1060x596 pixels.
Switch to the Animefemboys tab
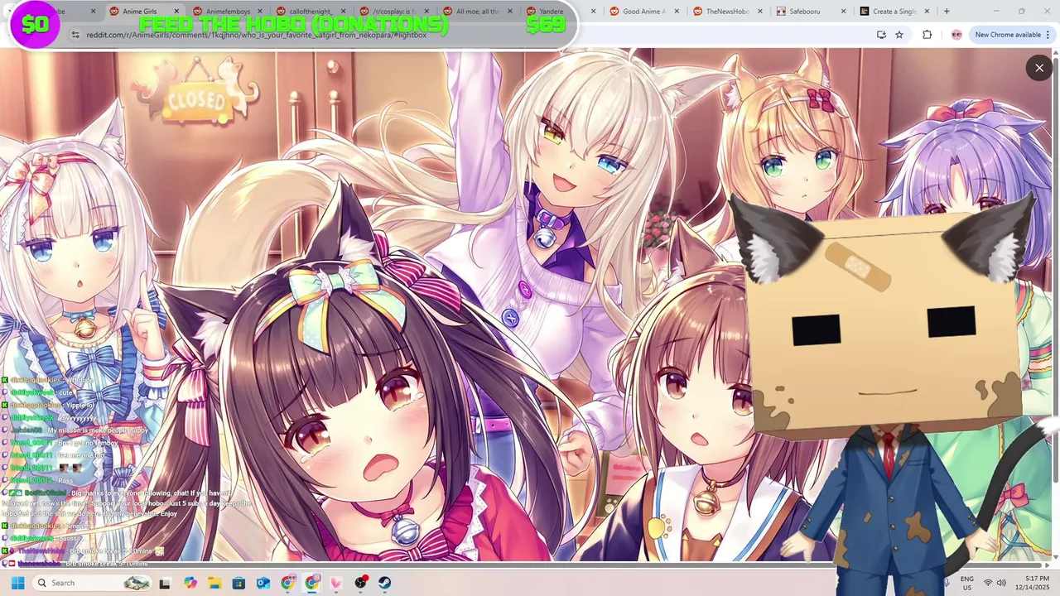tap(226, 12)
